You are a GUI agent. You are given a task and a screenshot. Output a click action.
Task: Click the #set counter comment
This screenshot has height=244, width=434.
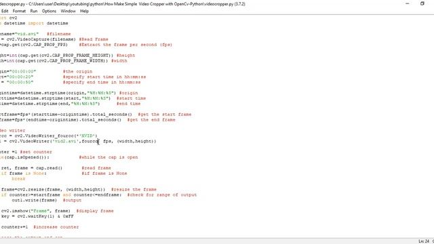pos(36,152)
